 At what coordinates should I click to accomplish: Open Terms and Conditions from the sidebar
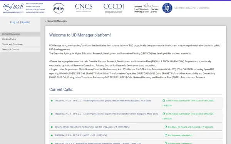[20, 44]
